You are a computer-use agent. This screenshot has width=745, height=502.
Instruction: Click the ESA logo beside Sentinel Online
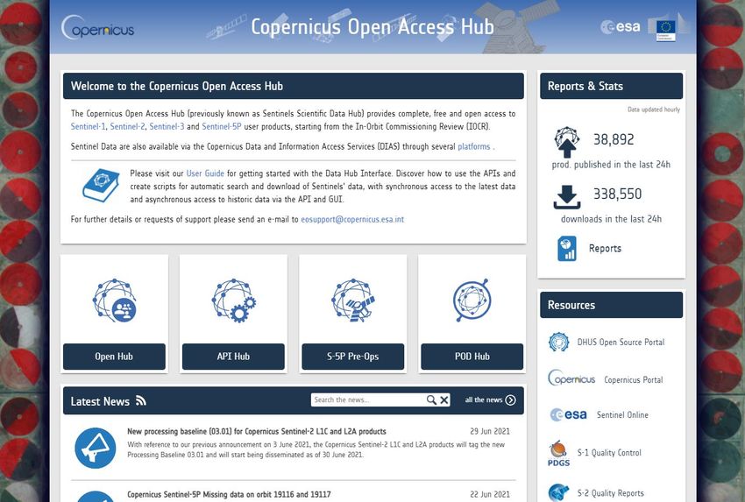(x=568, y=414)
